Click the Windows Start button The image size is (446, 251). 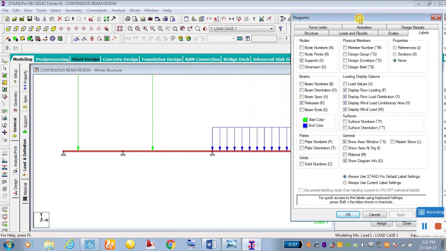8,245
